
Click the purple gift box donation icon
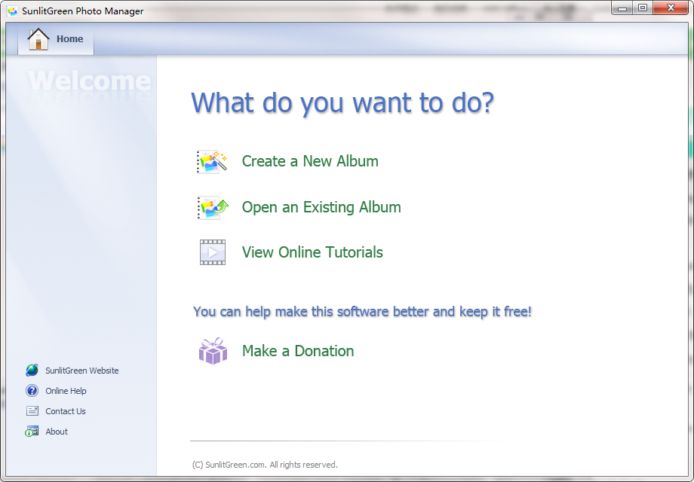coord(213,351)
